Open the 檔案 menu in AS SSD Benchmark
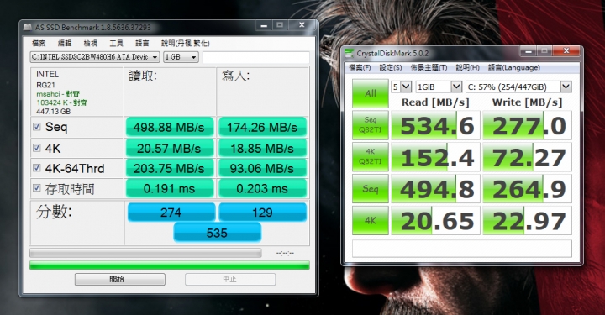Image resolution: width=605 pixels, height=315 pixels. pyautogui.click(x=39, y=43)
